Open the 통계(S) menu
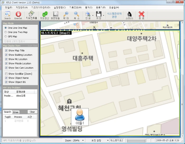The height and width of the screenshot is (144, 185). point(89,7)
